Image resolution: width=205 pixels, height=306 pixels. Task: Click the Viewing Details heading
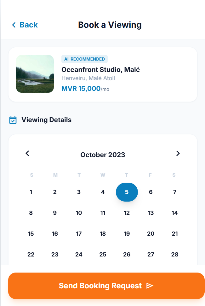coord(46,120)
